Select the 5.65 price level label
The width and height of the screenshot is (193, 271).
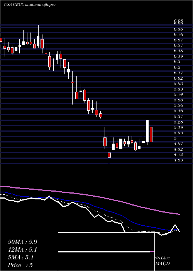point(178,100)
